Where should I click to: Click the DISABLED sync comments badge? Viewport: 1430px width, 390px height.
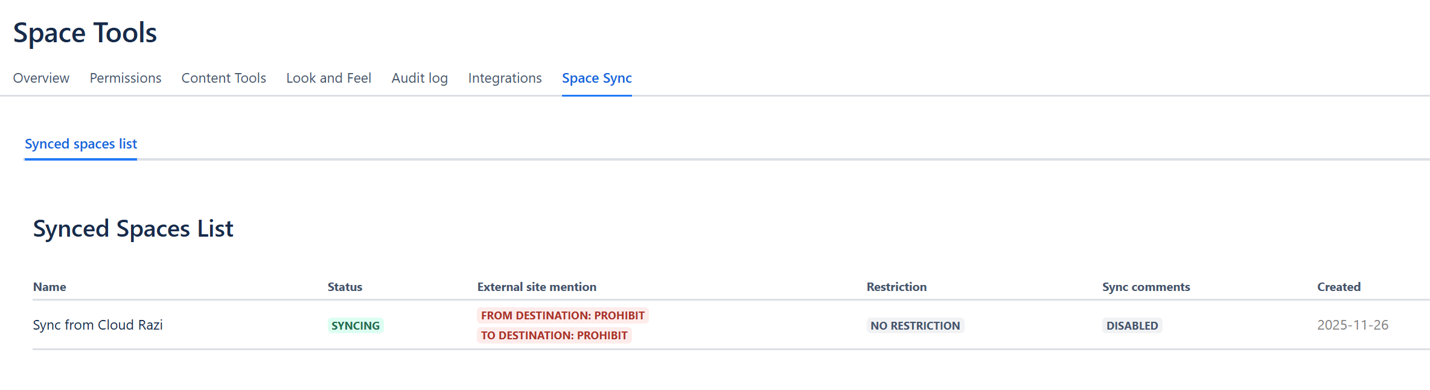(x=1132, y=325)
